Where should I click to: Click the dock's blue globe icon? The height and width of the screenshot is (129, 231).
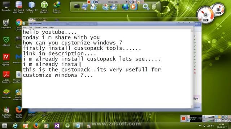click(125, 7)
